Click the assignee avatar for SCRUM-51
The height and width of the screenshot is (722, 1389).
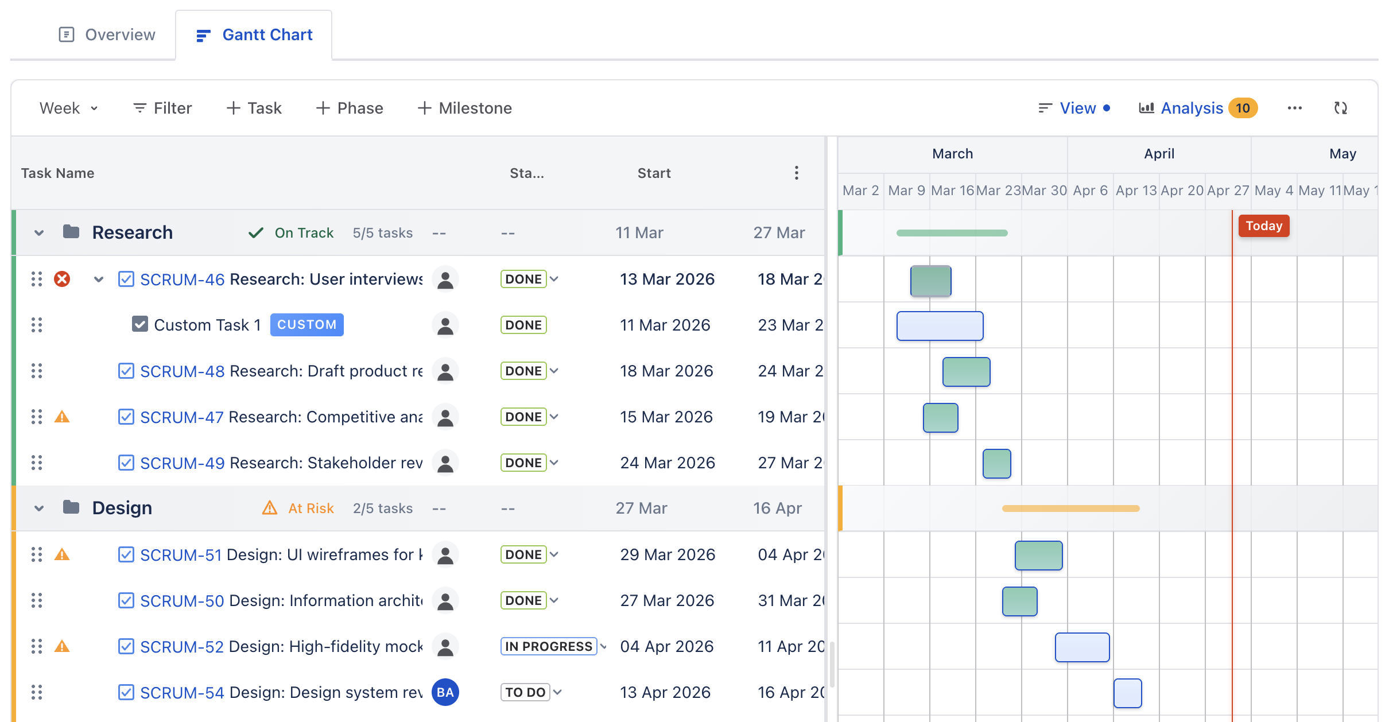point(445,554)
